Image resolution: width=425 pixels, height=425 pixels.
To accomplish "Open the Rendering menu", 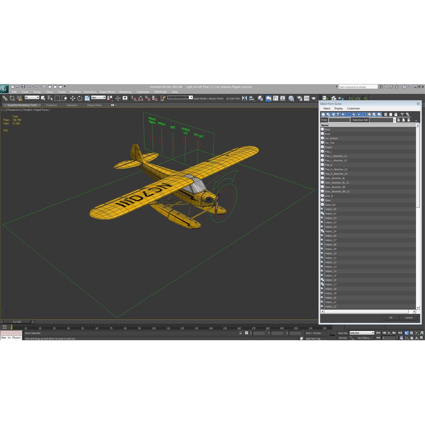I will pos(125,92).
